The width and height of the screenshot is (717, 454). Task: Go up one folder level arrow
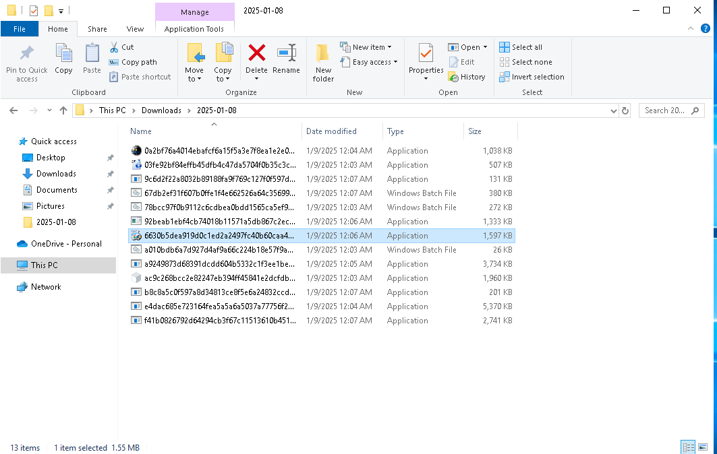63,110
